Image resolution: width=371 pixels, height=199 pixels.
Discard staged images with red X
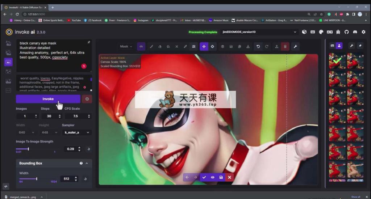tap(229, 177)
